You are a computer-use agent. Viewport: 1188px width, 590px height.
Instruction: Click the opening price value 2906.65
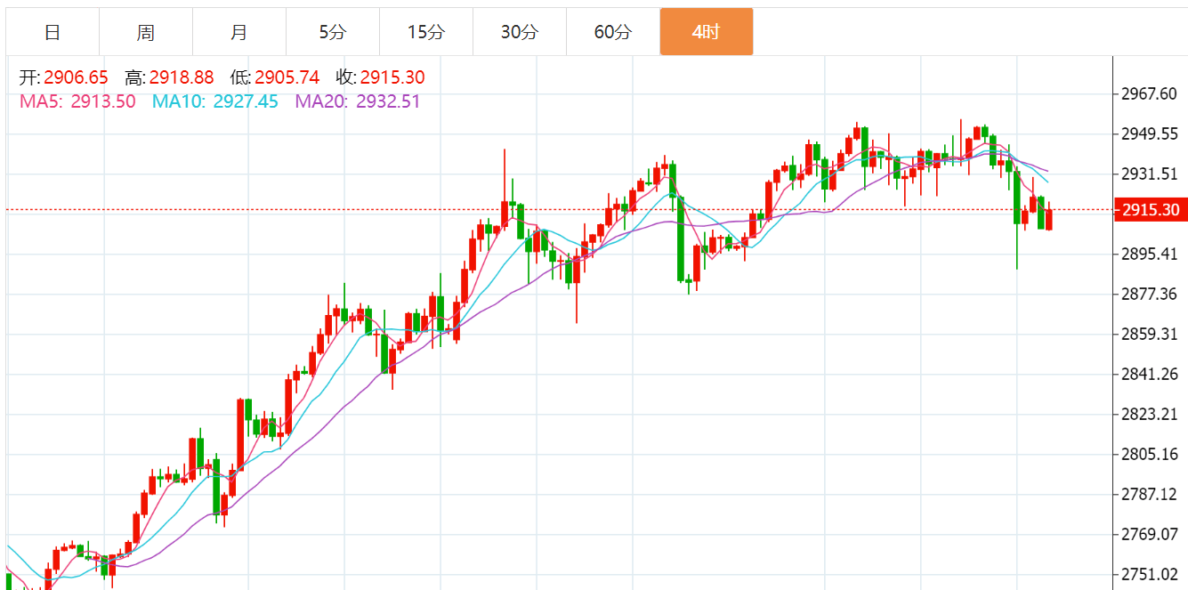(x=76, y=78)
